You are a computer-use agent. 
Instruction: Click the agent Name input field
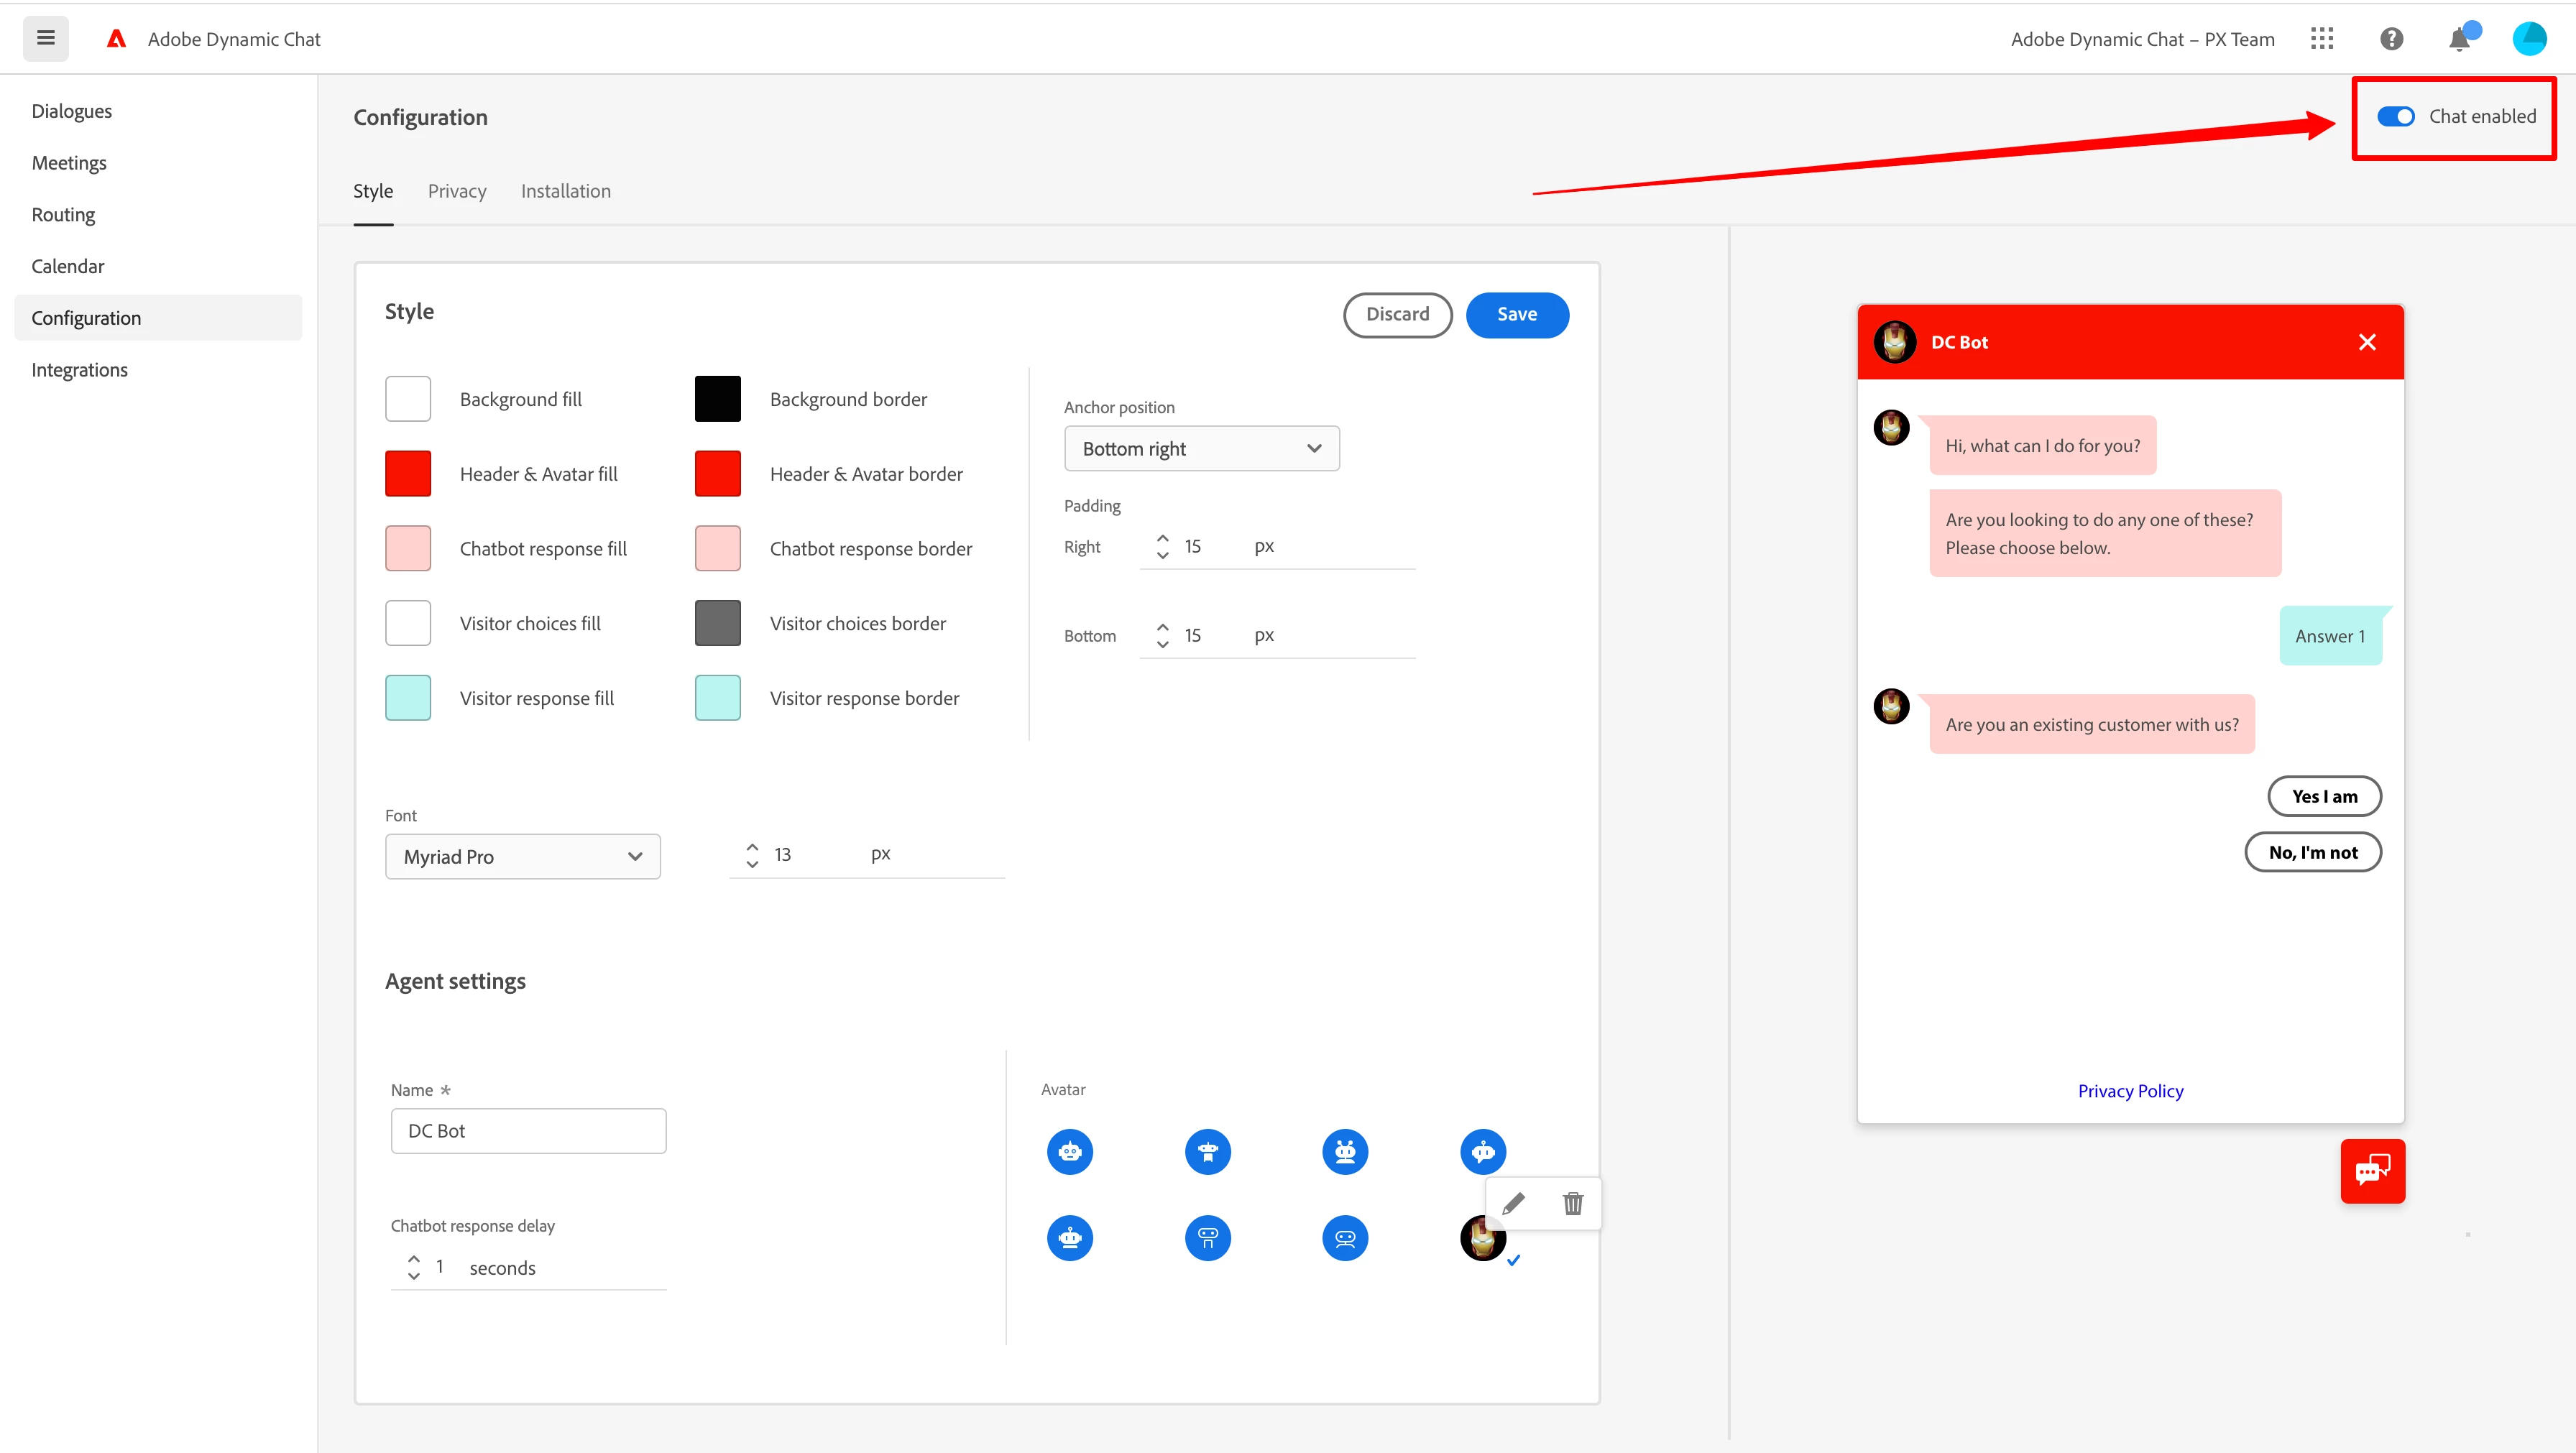[528, 1131]
